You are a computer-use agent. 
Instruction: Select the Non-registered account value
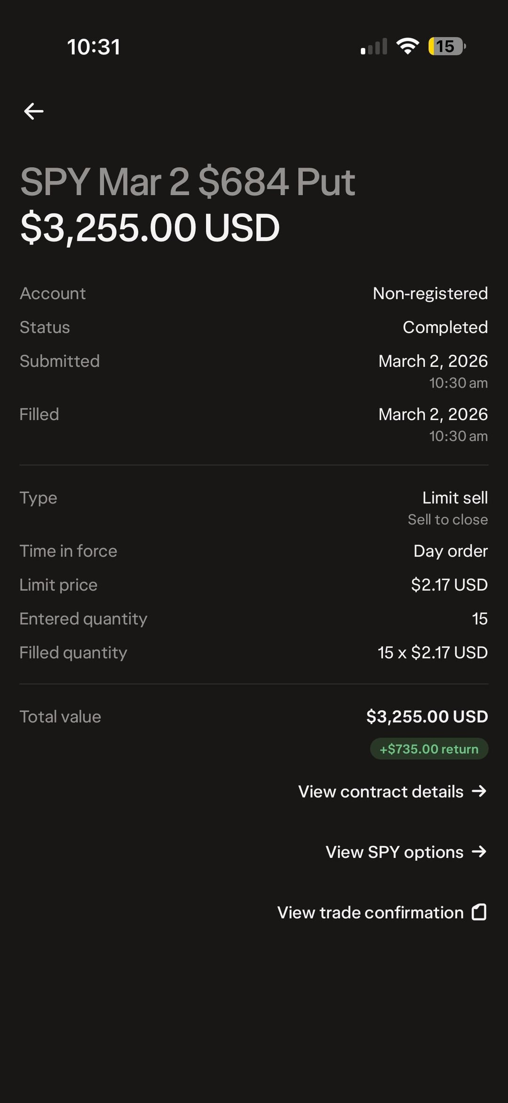coord(430,294)
